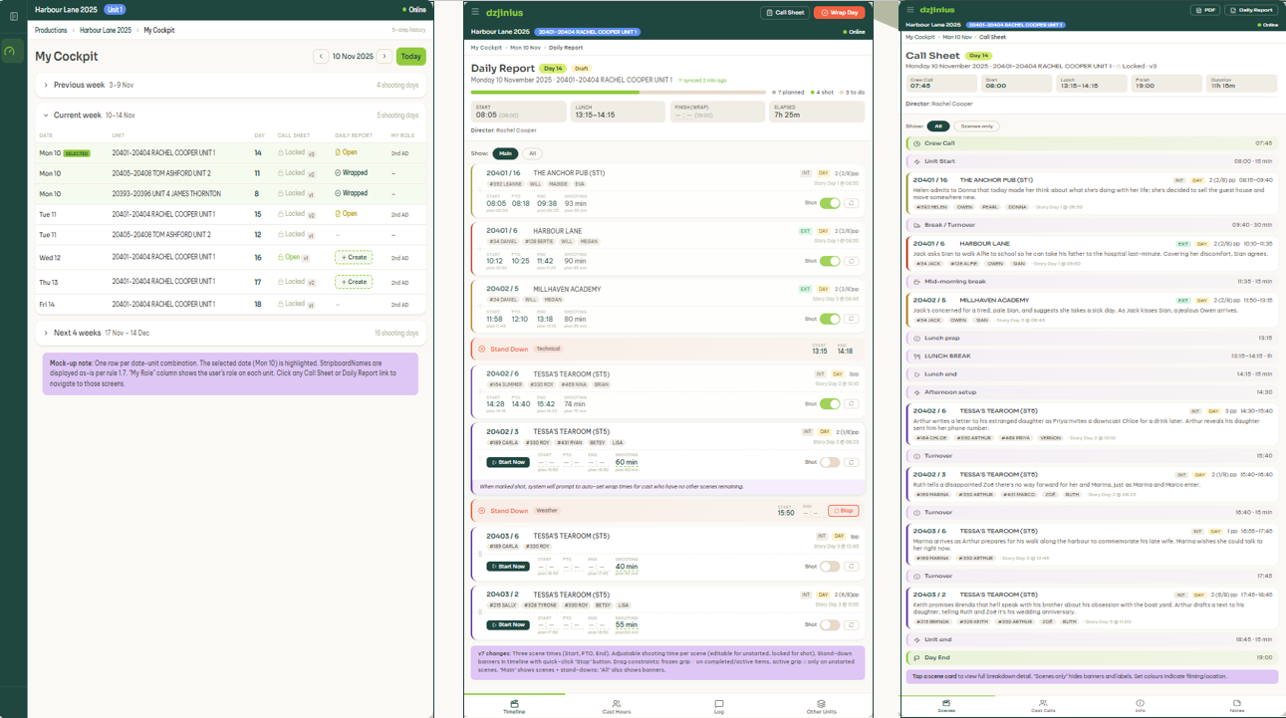The height and width of the screenshot is (718, 1286).
Task: Export the Call Sheet as PDF
Action: coord(1205,10)
